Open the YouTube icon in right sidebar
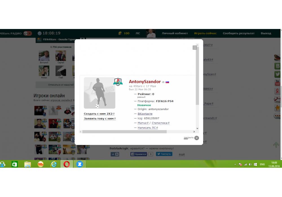282x197 pixels. click(x=277, y=83)
